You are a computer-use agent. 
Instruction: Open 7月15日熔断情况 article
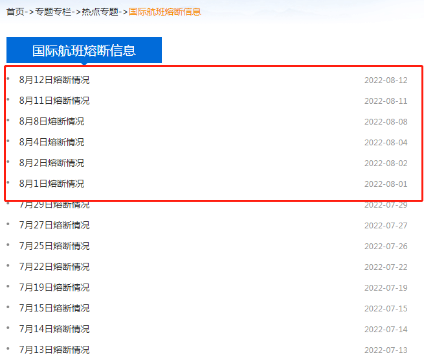tap(54, 308)
